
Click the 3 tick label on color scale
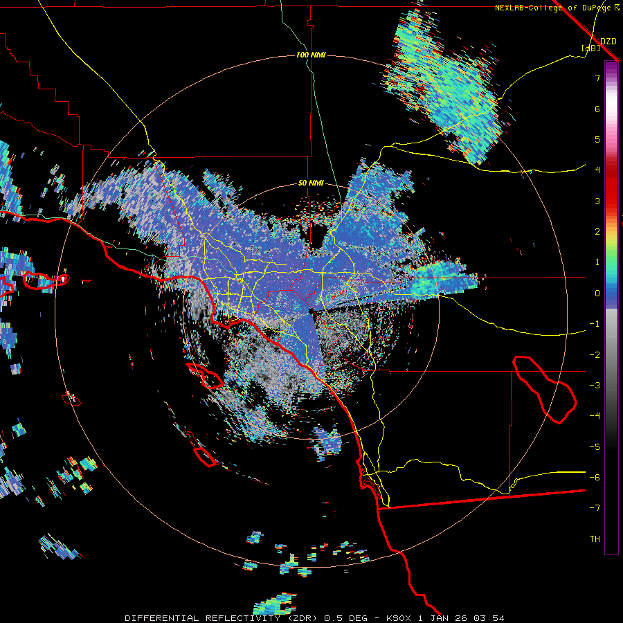[x=597, y=201]
